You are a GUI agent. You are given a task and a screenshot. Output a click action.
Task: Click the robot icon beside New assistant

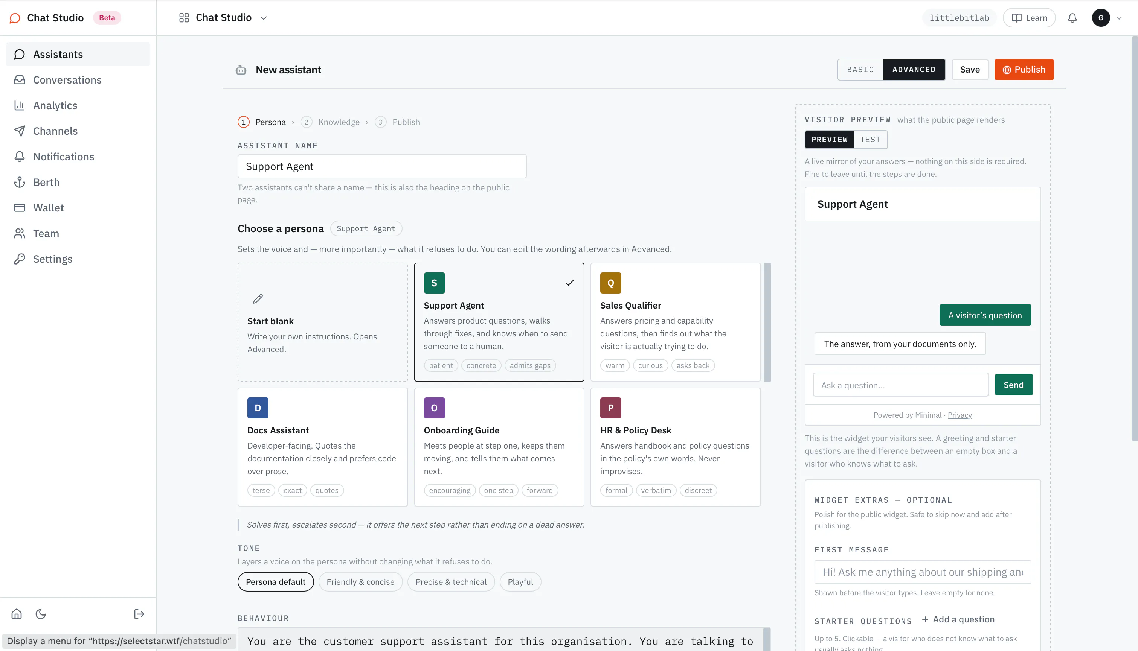point(241,70)
